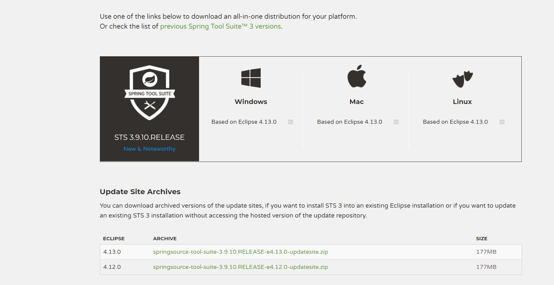The image size is (554, 285).
Task: Click the ARCHIVE column header
Action: coord(165,238)
